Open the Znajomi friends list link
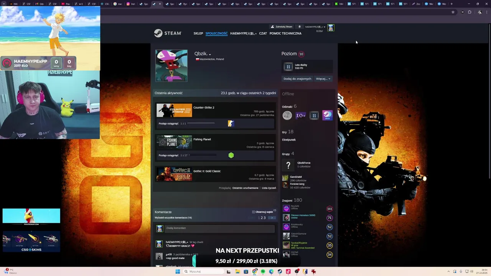The width and height of the screenshot is (491, 276). tap(287, 200)
